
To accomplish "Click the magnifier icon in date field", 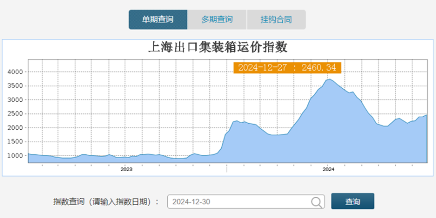I will tap(316, 202).
